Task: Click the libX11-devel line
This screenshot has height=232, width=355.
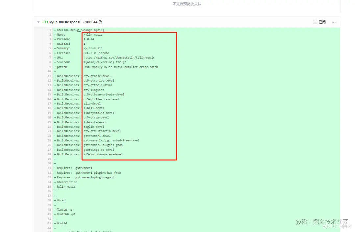Action: pos(79,108)
